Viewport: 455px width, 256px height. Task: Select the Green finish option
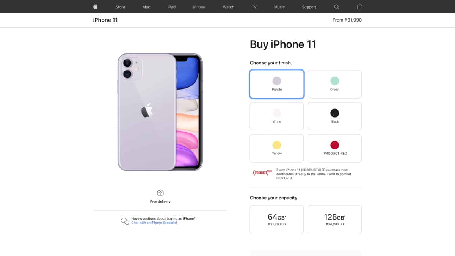click(x=335, y=84)
